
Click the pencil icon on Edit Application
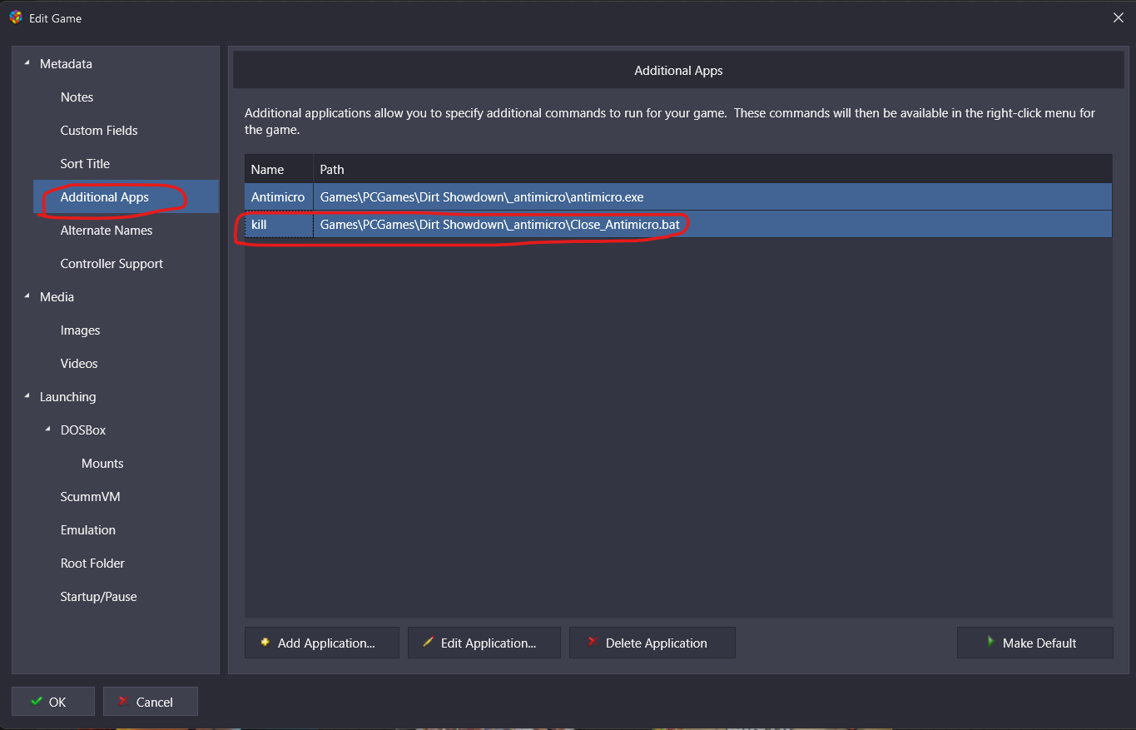pyautogui.click(x=428, y=643)
